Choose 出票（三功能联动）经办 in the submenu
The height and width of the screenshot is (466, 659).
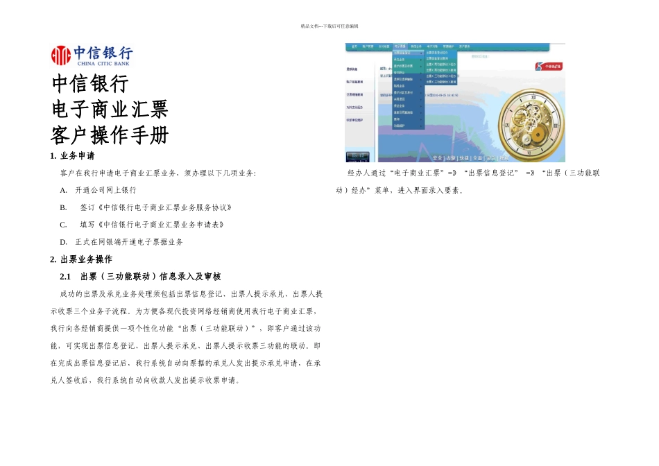click(441, 76)
